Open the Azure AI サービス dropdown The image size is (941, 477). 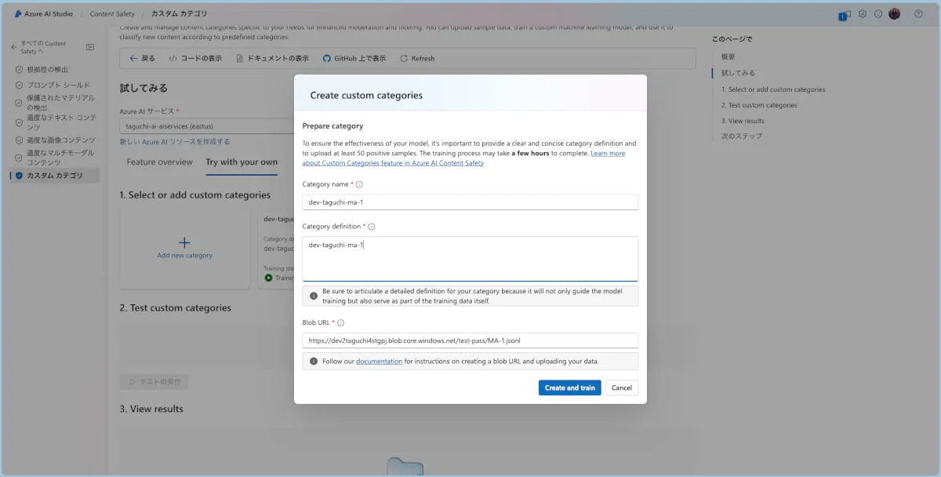[208, 126]
